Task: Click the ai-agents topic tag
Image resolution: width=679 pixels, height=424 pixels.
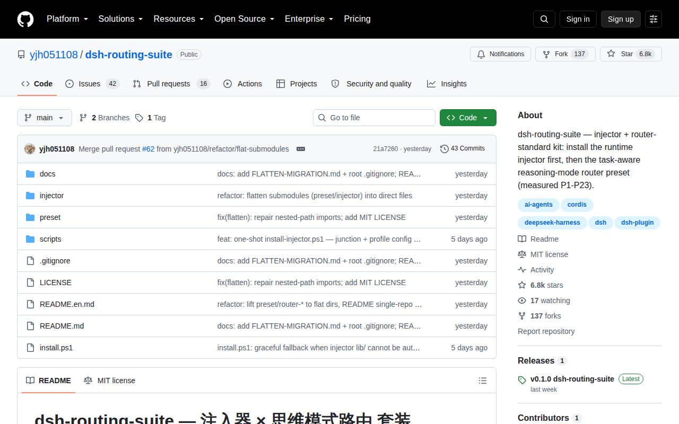Action: click(538, 205)
